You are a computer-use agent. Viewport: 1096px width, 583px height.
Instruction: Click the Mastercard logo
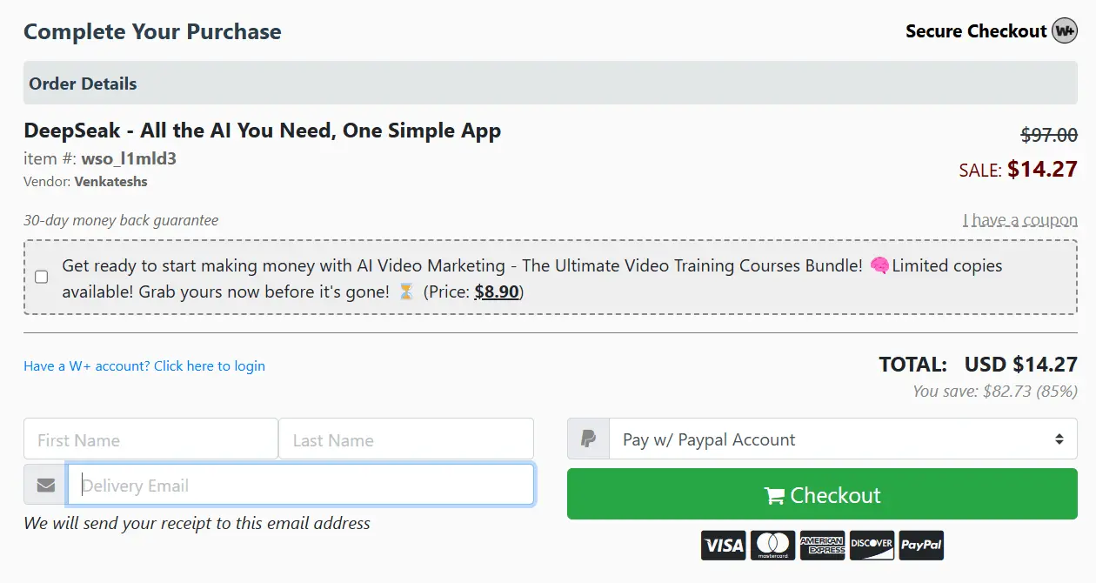coord(772,546)
